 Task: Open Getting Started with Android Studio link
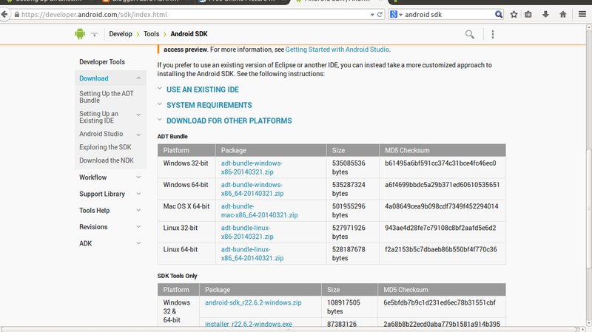point(337,50)
